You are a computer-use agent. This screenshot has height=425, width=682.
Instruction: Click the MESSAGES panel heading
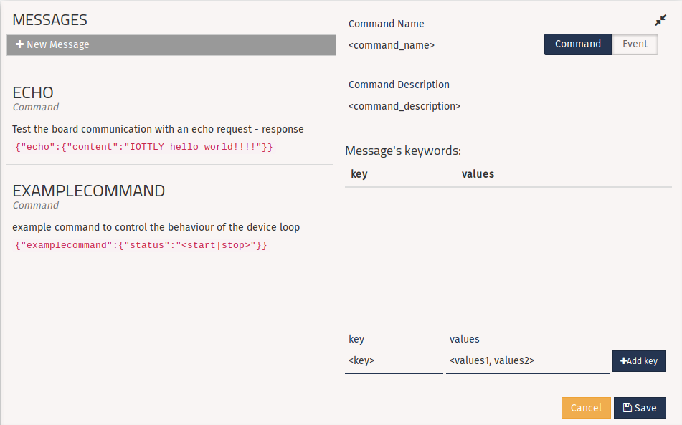coord(49,20)
